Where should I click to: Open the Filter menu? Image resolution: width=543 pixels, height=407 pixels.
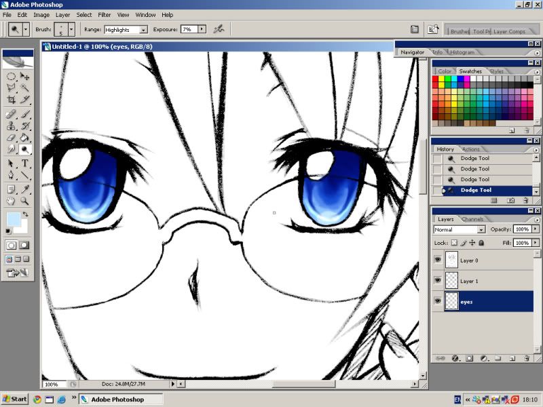coord(105,15)
